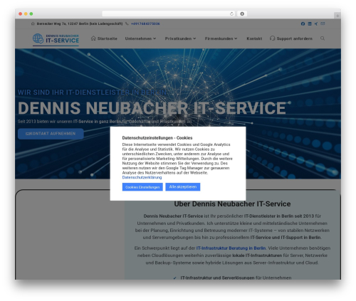Go to Startseite menu item

[104, 38]
